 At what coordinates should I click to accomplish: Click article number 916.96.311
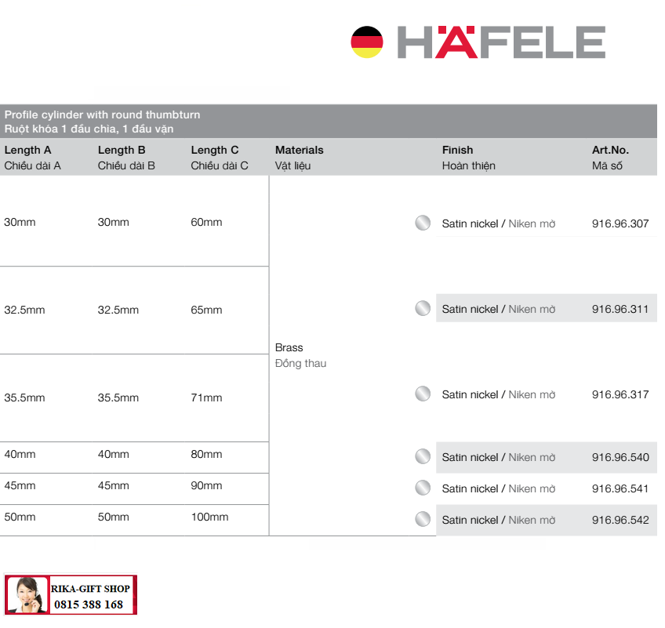[620, 309]
